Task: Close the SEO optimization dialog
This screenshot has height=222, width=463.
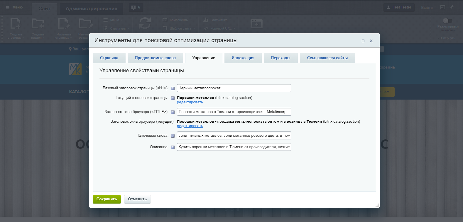Action: [x=371, y=41]
